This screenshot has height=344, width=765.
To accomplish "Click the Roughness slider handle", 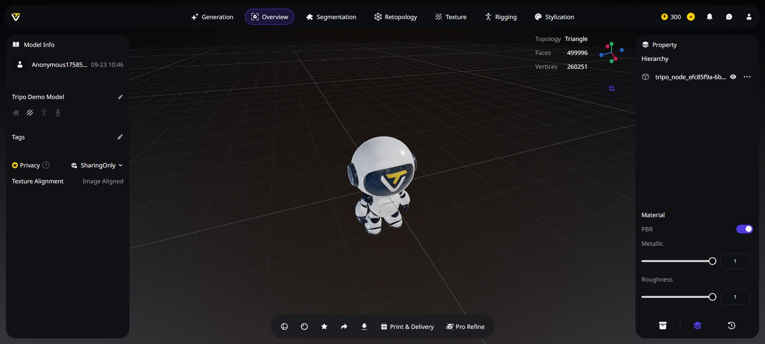I will tap(712, 297).
